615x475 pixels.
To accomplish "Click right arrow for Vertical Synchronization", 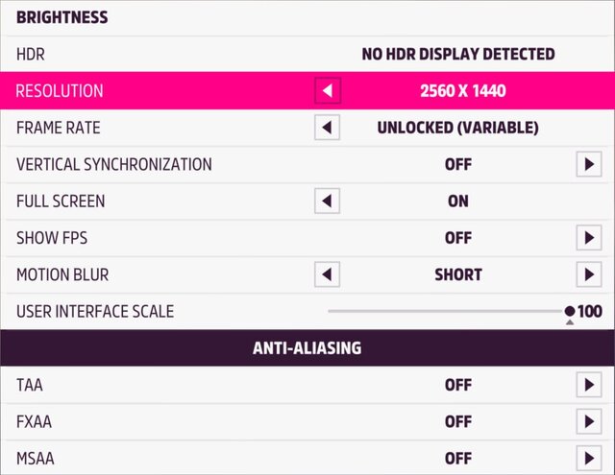I will (x=588, y=164).
